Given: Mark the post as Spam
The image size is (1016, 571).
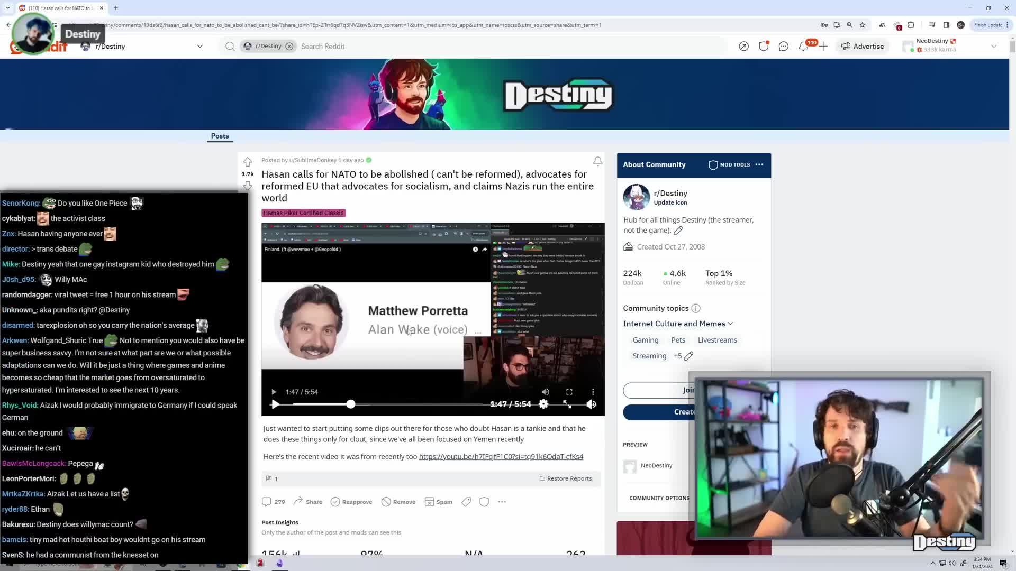Looking at the screenshot, I should click(439, 502).
